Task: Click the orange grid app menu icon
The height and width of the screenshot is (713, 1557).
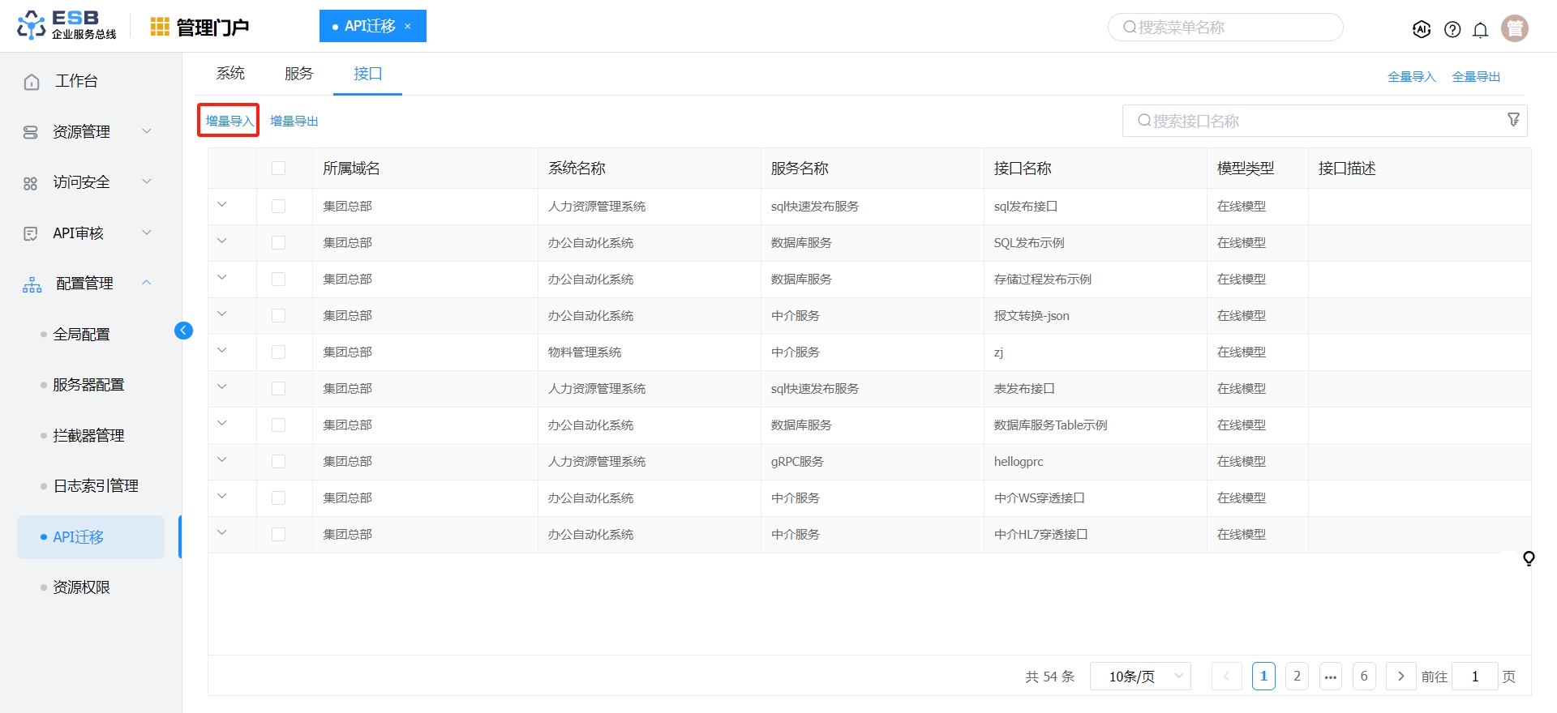Action: [160, 28]
